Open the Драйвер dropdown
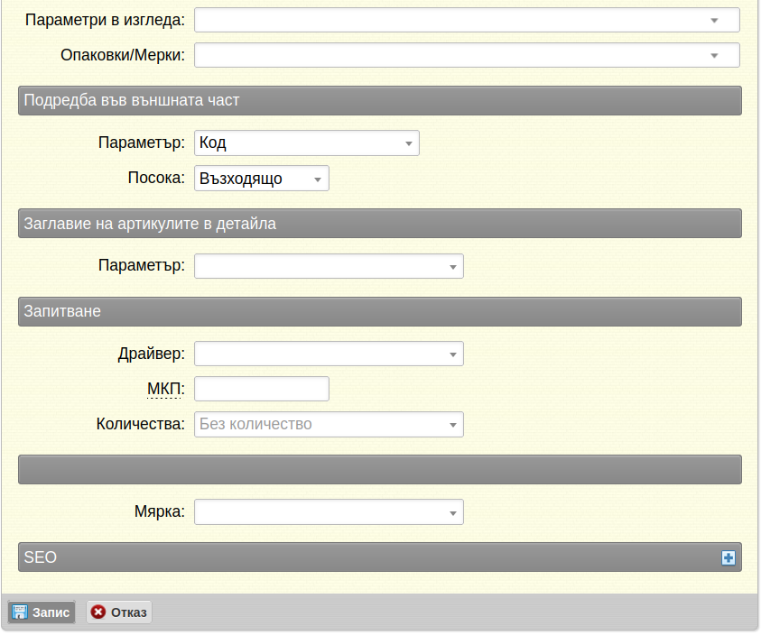Viewport: 761px width, 635px height. coord(329,354)
